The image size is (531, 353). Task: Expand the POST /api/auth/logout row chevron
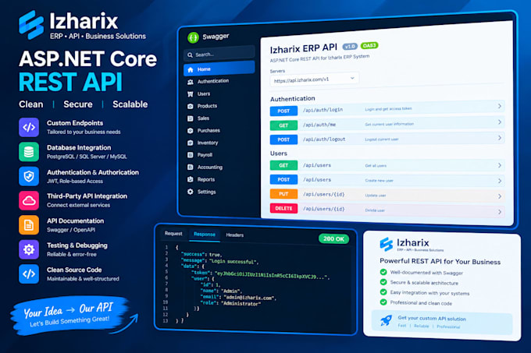500,138
